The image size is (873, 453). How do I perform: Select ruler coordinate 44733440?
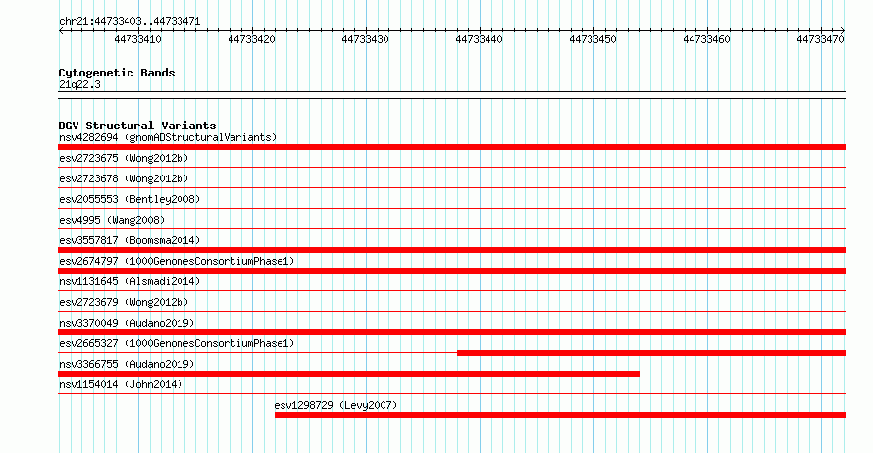479,39
